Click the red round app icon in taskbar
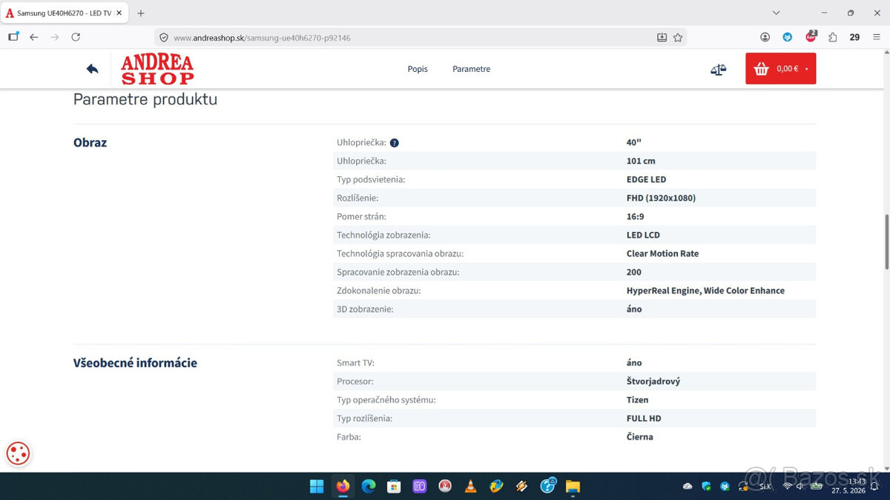 (x=445, y=487)
